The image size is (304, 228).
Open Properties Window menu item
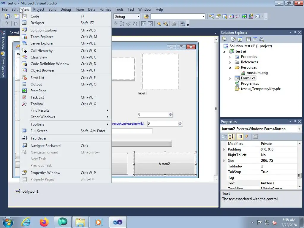pos(66,173)
